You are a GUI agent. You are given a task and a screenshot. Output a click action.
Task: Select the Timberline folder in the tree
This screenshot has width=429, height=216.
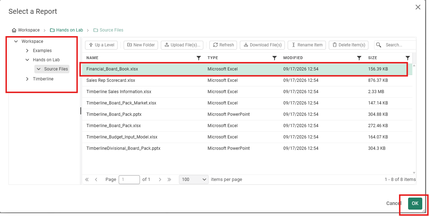click(43, 79)
